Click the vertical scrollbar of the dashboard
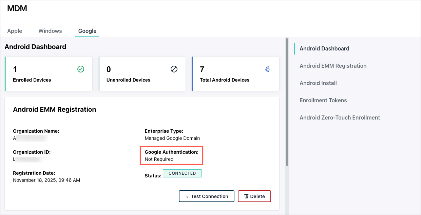 pyautogui.click(x=287, y=103)
